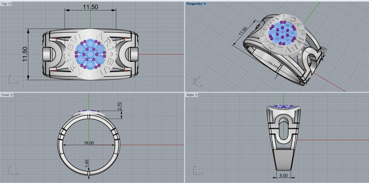Select the 18.00 diameter dimension in Front view
The image size is (369, 183).
pos(89,143)
